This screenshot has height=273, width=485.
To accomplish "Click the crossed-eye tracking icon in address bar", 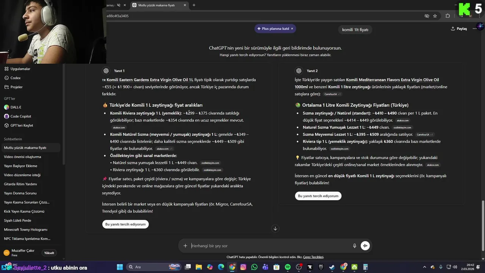I will (427, 16).
